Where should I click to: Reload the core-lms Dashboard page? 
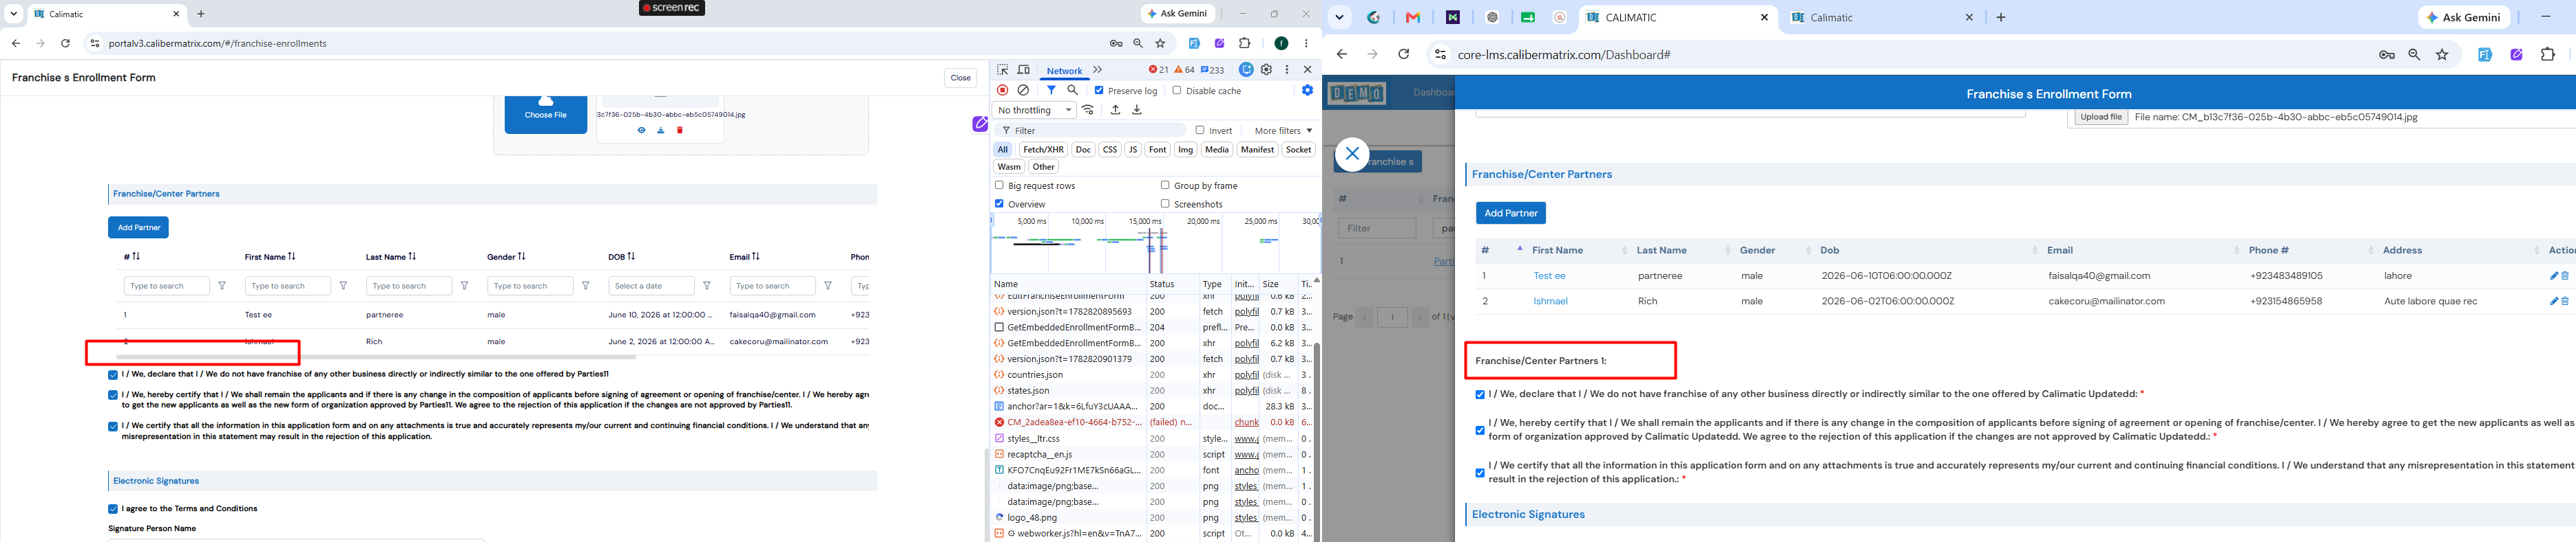point(1404,55)
